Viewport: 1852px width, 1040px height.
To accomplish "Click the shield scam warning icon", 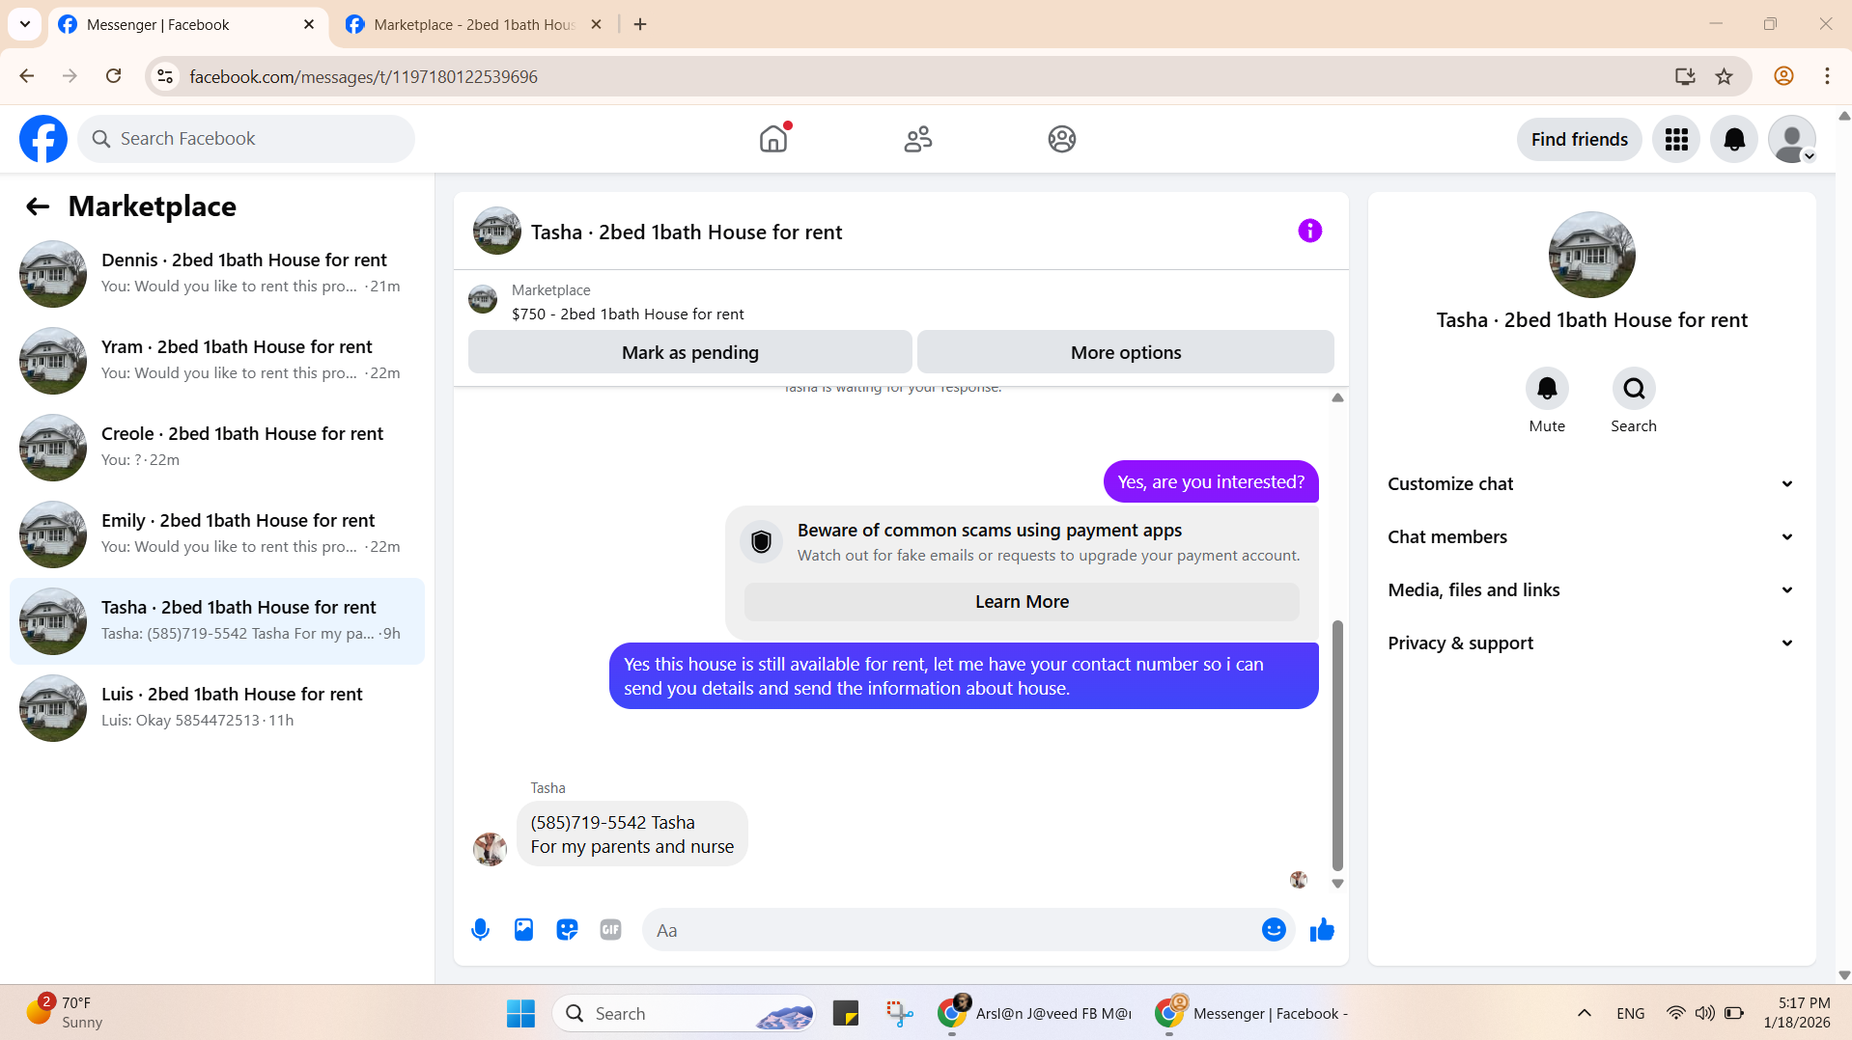I will (x=761, y=542).
